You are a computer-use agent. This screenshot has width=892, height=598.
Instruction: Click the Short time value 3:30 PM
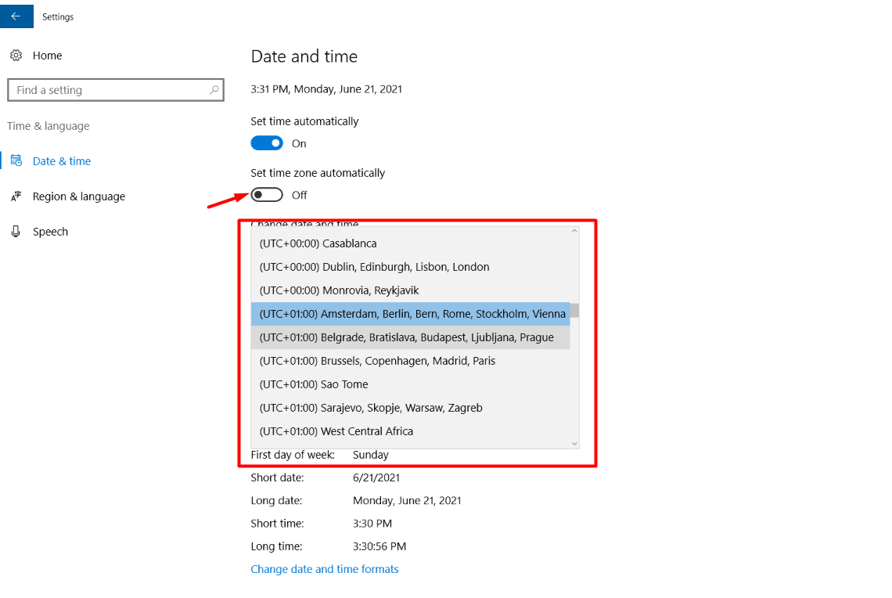(372, 524)
